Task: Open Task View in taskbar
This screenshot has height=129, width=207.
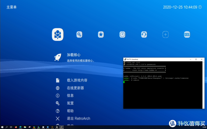Action: [x=11, y=127]
